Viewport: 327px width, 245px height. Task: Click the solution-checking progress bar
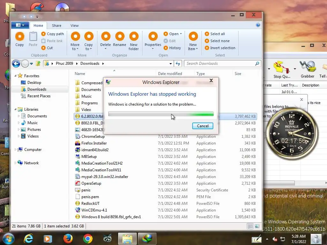tap(161, 114)
